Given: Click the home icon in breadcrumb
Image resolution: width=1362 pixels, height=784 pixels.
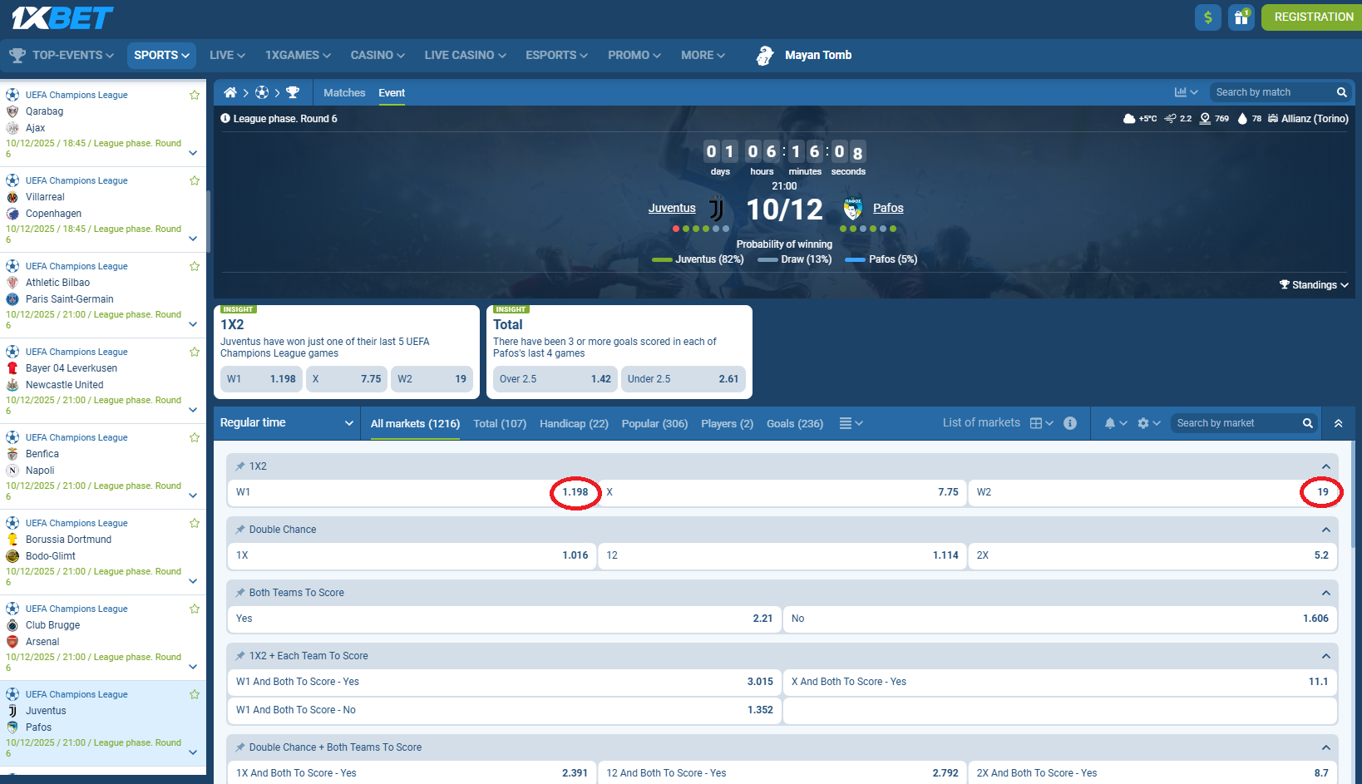Looking at the screenshot, I should (x=230, y=93).
